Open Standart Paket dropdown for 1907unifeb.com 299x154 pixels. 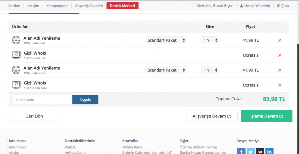166,70
